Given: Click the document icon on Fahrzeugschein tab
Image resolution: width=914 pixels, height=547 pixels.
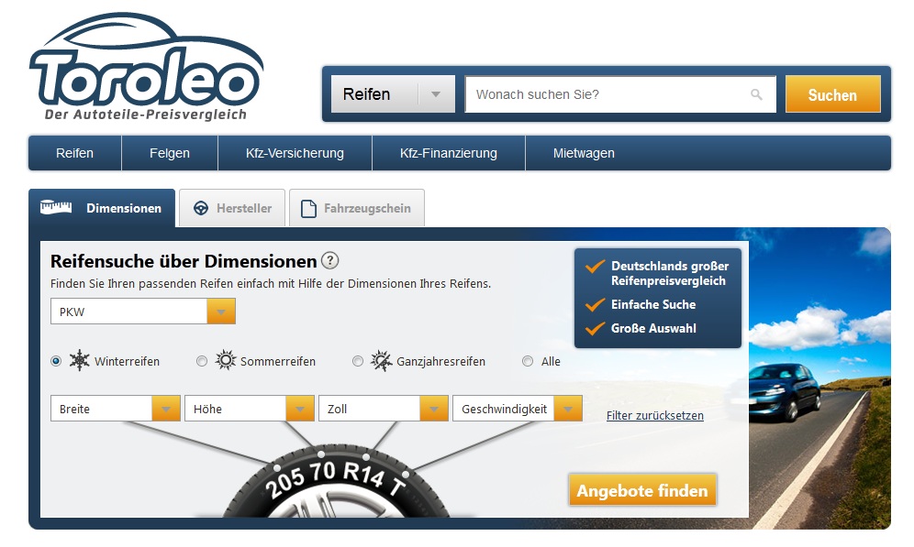Looking at the screenshot, I should tap(308, 208).
